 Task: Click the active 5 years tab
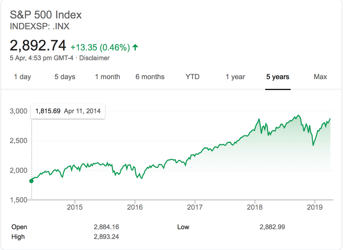pyautogui.click(x=278, y=77)
